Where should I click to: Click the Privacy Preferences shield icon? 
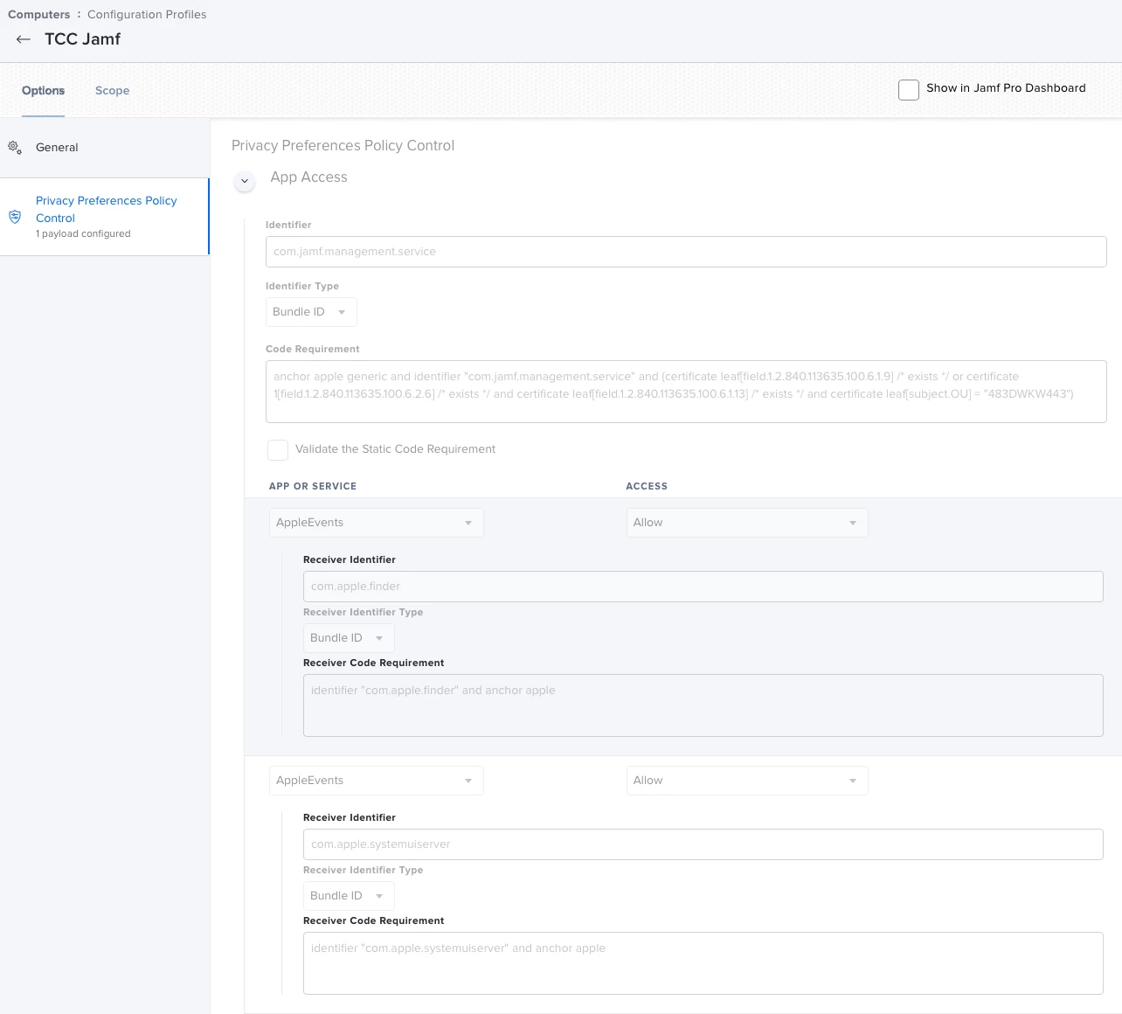click(x=15, y=217)
